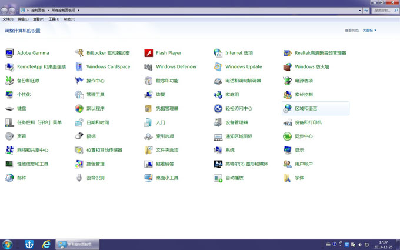Open the Flash Player red icon
This screenshot has height=250, width=400.
(x=148, y=53)
